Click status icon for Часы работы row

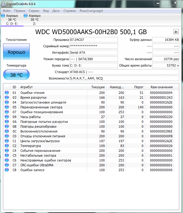coord(7,117)
